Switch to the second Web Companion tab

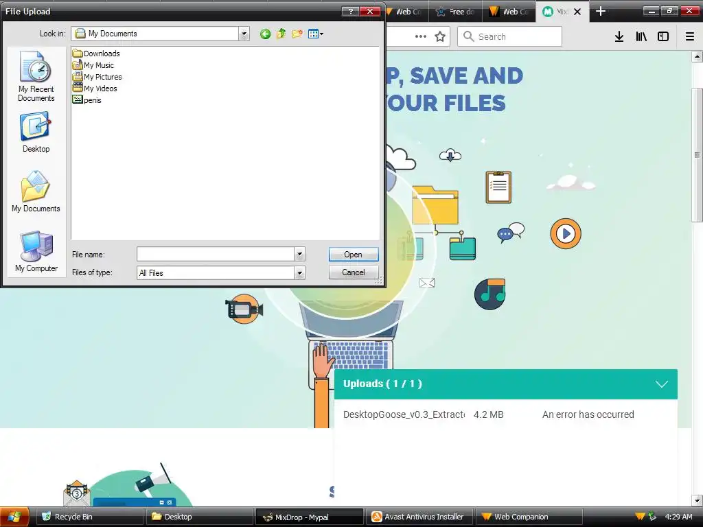click(x=509, y=12)
